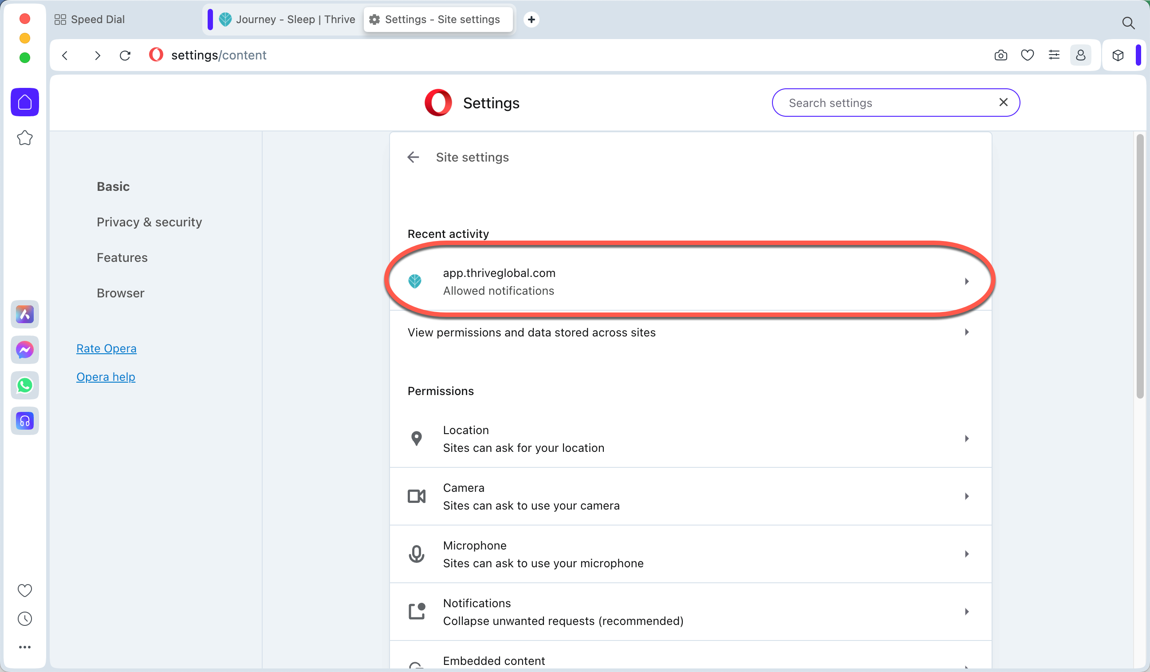Clear the Search settings field
1150x672 pixels.
pyautogui.click(x=1003, y=102)
